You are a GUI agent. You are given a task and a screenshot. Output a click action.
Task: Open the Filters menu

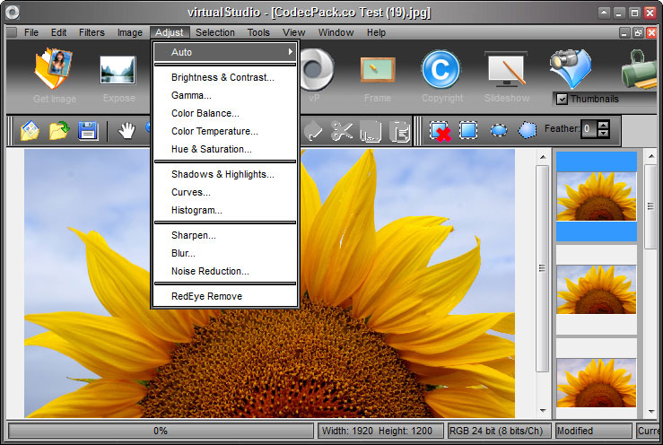92,32
